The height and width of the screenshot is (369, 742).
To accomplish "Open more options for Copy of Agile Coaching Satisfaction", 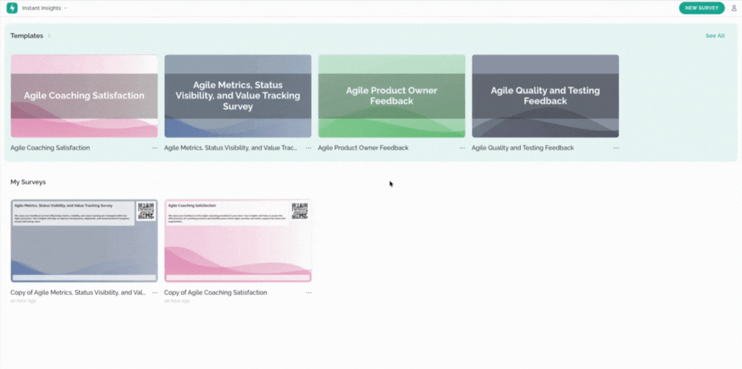I will click(x=308, y=293).
